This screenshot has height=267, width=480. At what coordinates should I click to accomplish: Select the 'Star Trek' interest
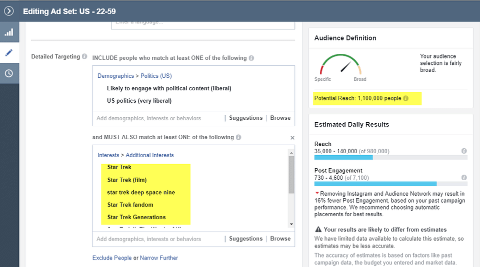(x=119, y=167)
